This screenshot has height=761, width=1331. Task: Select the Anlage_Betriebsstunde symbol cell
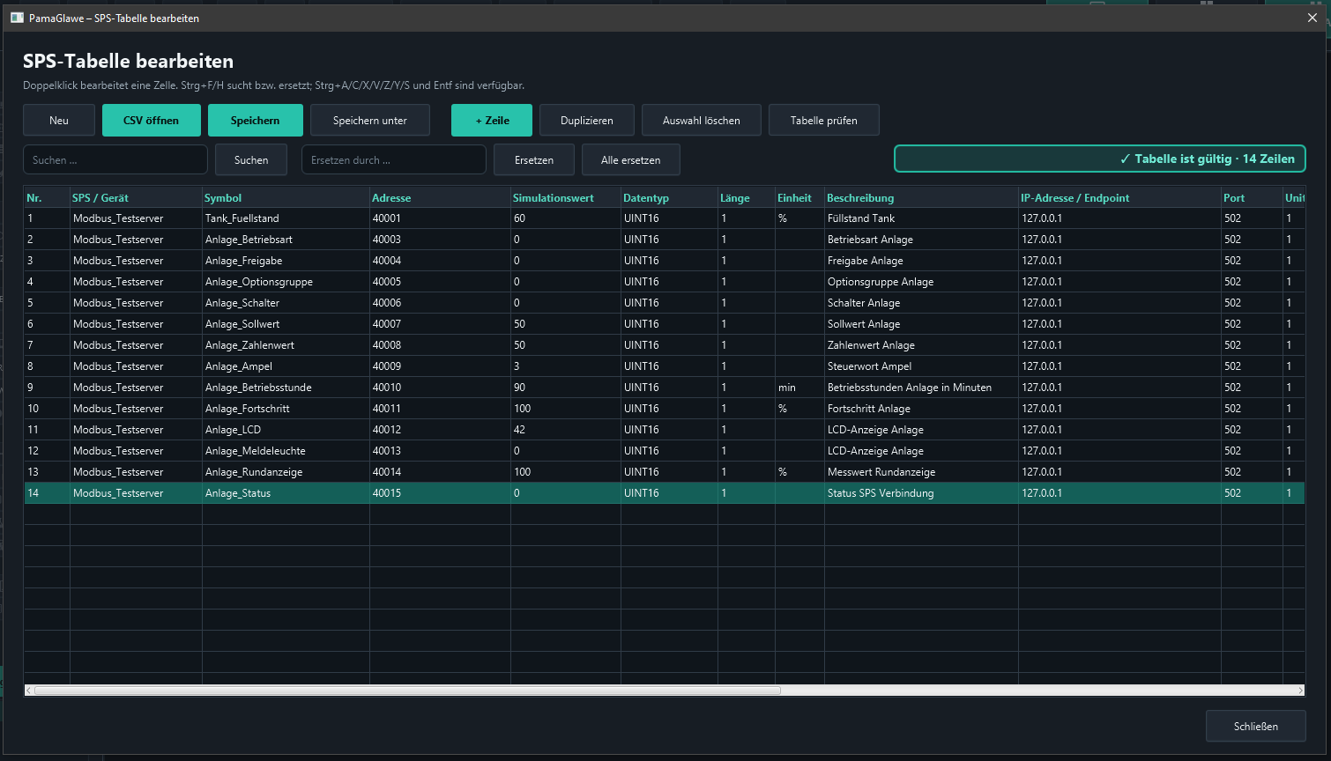coord(286,388)
